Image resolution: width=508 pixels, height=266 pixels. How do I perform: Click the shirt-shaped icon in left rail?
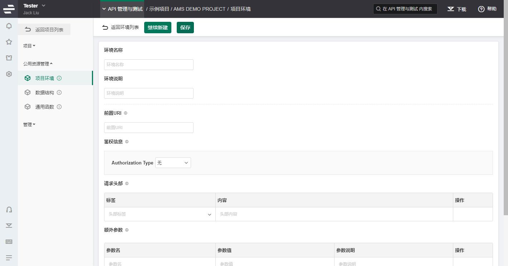click(9, 58)
